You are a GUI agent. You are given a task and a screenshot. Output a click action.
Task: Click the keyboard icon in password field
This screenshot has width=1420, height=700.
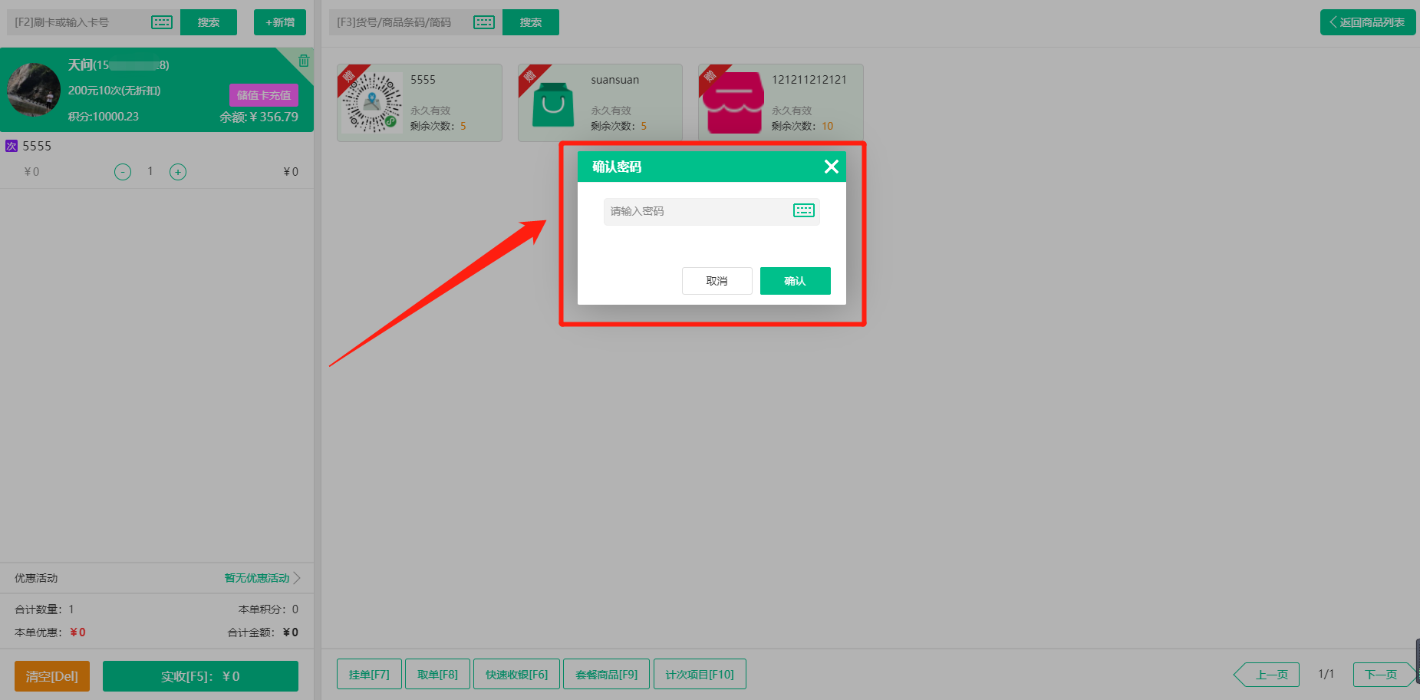[803, 211]
